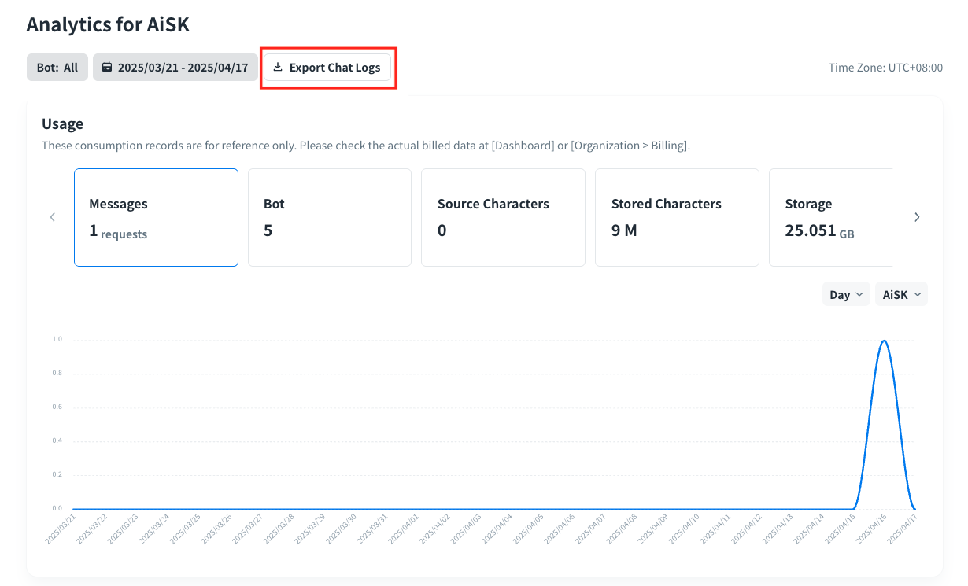Select the Source Characters usage card
This screenshot has height=586, width=968.
click(503, 218)
